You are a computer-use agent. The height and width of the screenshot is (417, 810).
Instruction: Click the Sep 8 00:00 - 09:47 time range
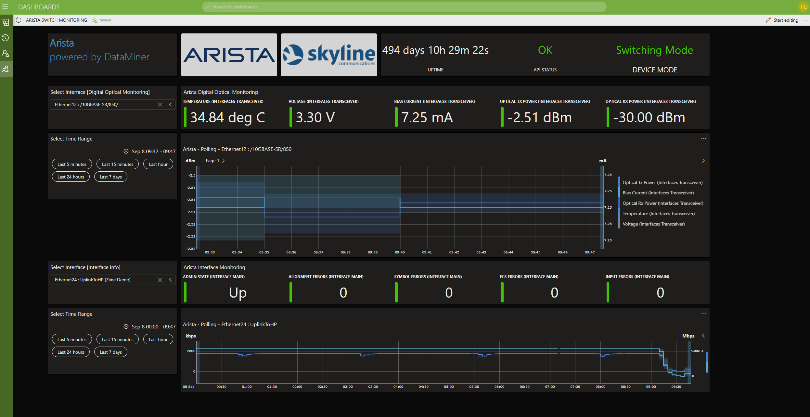coord(153,326)
